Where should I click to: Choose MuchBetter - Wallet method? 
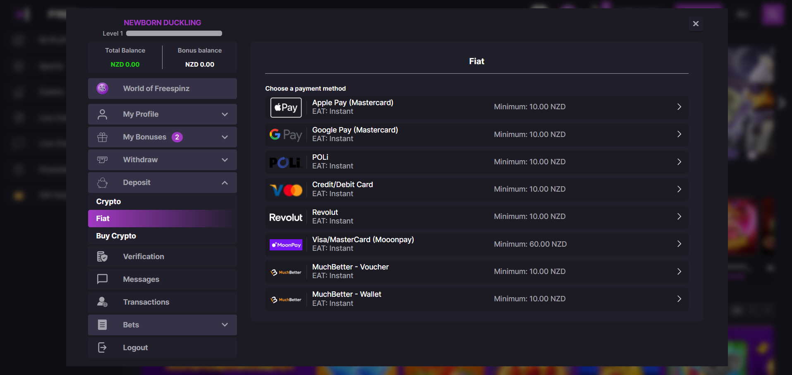coord(477,299)
